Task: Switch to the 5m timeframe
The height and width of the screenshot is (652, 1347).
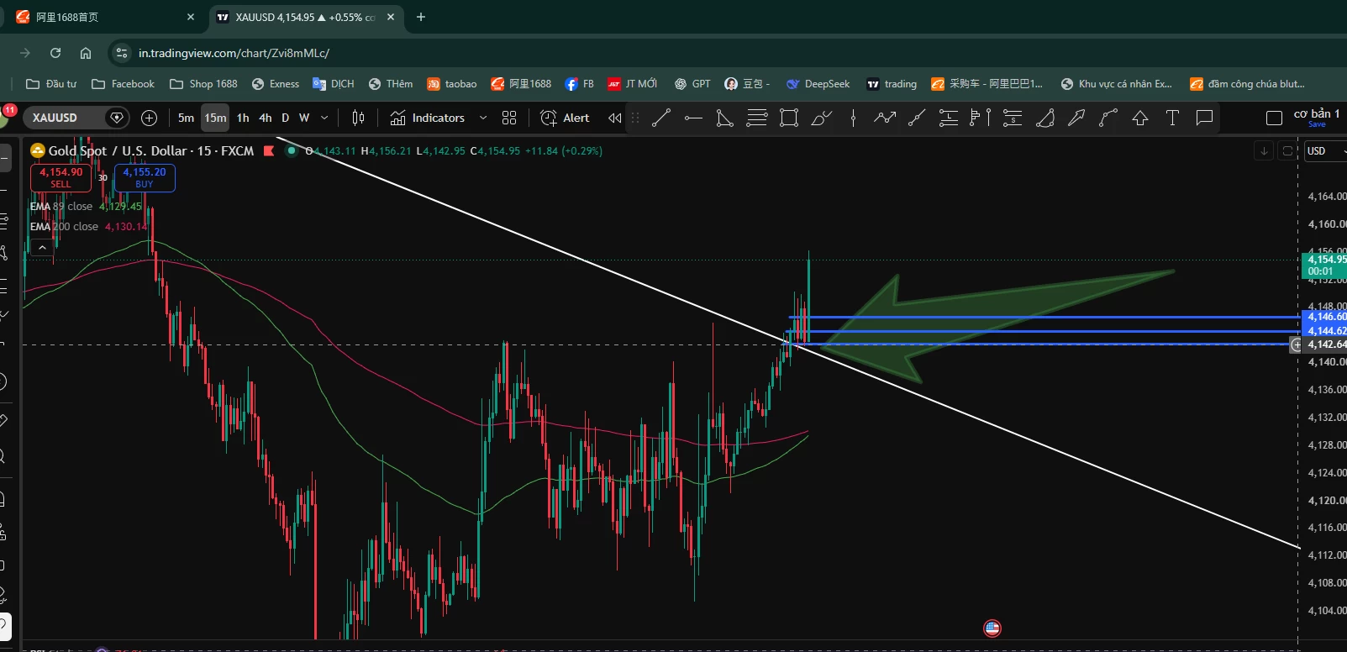Action: [186, 118]
